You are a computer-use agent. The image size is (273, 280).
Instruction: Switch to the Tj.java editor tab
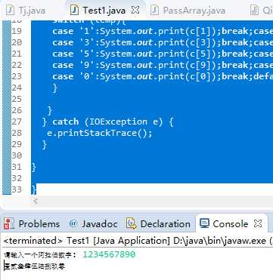click(x=25, y=11)
